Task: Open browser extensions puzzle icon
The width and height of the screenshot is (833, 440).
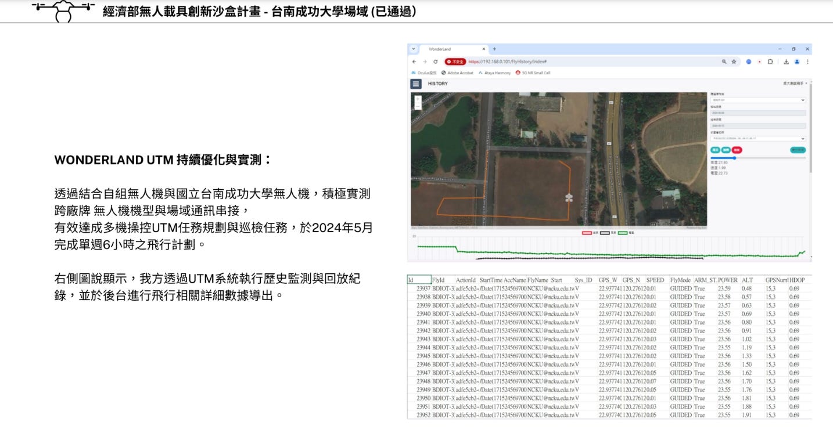Action: 770,62
